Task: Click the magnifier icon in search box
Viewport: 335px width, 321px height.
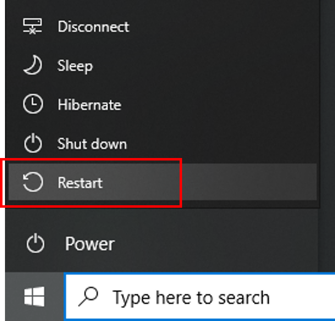Action: 88,296
